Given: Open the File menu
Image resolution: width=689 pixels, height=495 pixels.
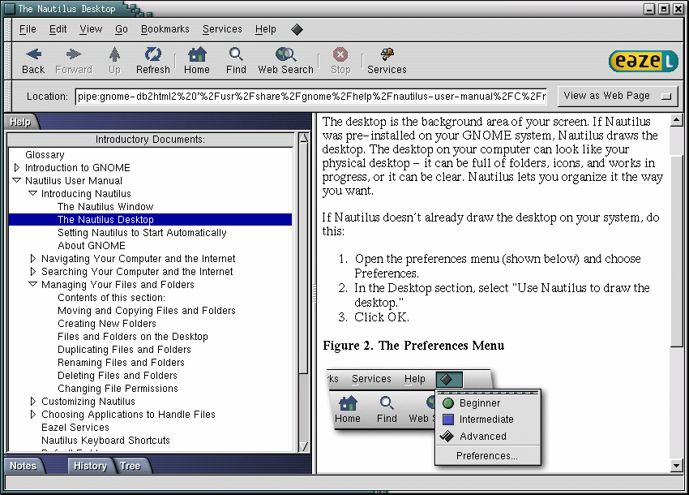Looking at the screenshot, I should click(28, 29).
